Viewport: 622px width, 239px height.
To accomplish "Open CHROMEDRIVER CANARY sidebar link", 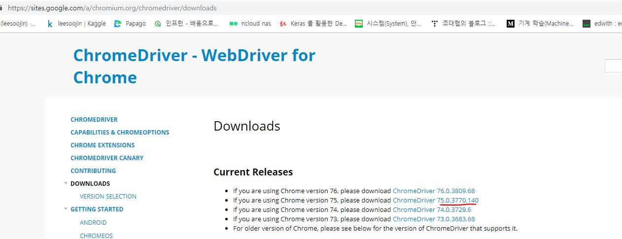I will tap(107, 158).
